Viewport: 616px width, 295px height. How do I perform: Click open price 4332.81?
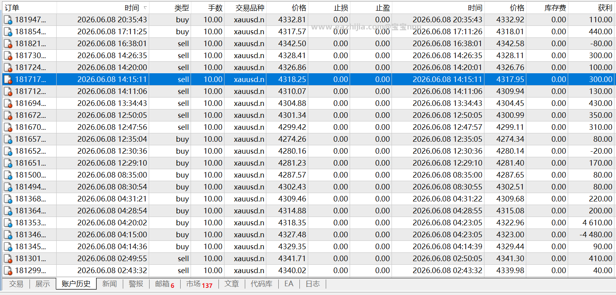292,20
